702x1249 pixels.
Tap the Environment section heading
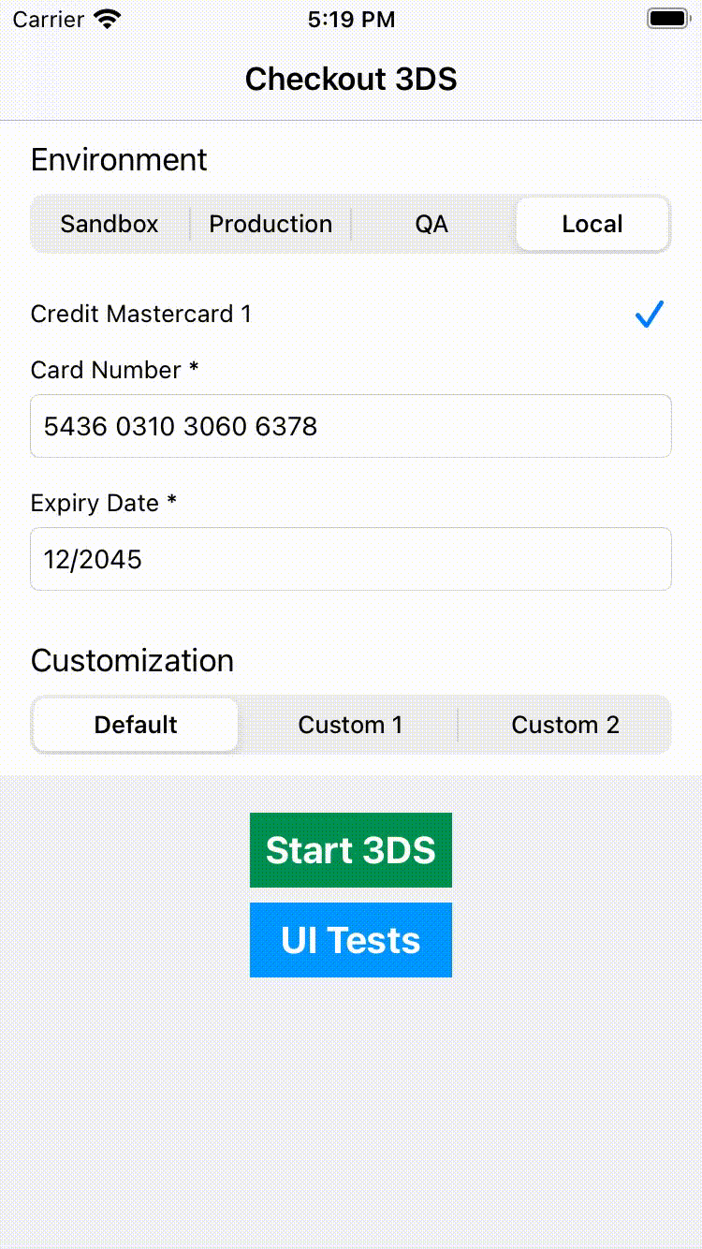[119, 160]
